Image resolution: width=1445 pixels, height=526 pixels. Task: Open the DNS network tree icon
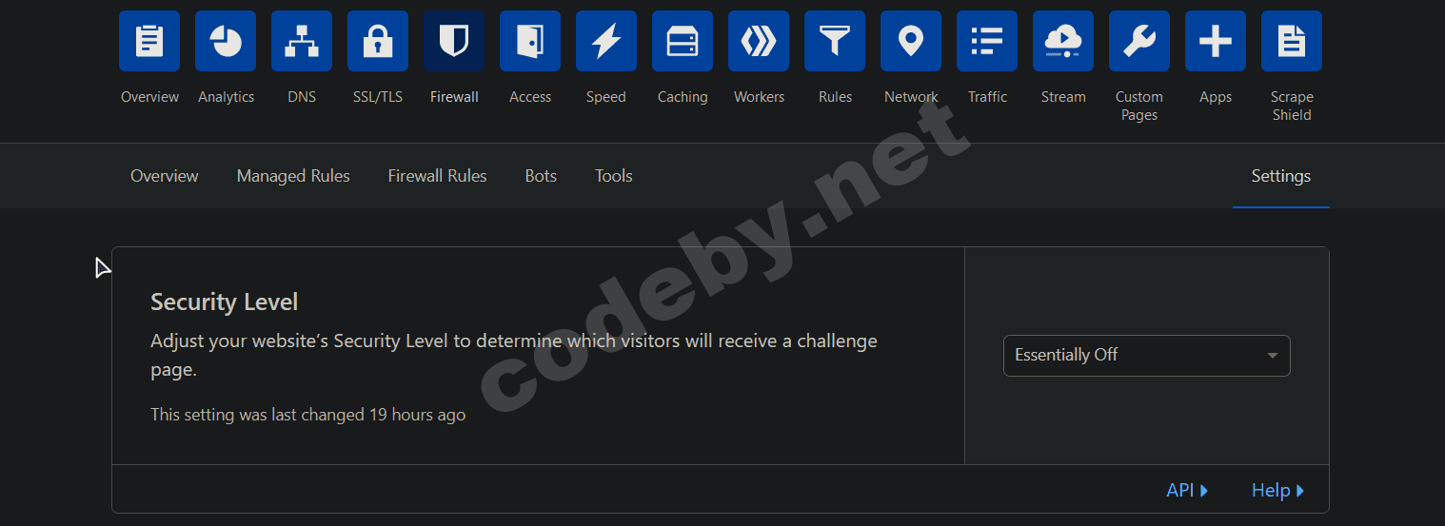click(x=302, y=41)
